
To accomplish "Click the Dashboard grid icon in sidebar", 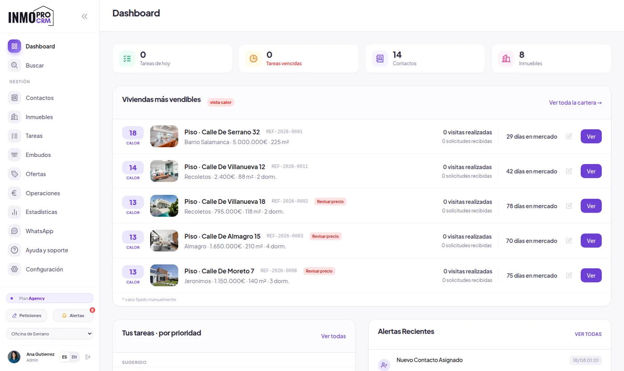I will coord(14,46).
